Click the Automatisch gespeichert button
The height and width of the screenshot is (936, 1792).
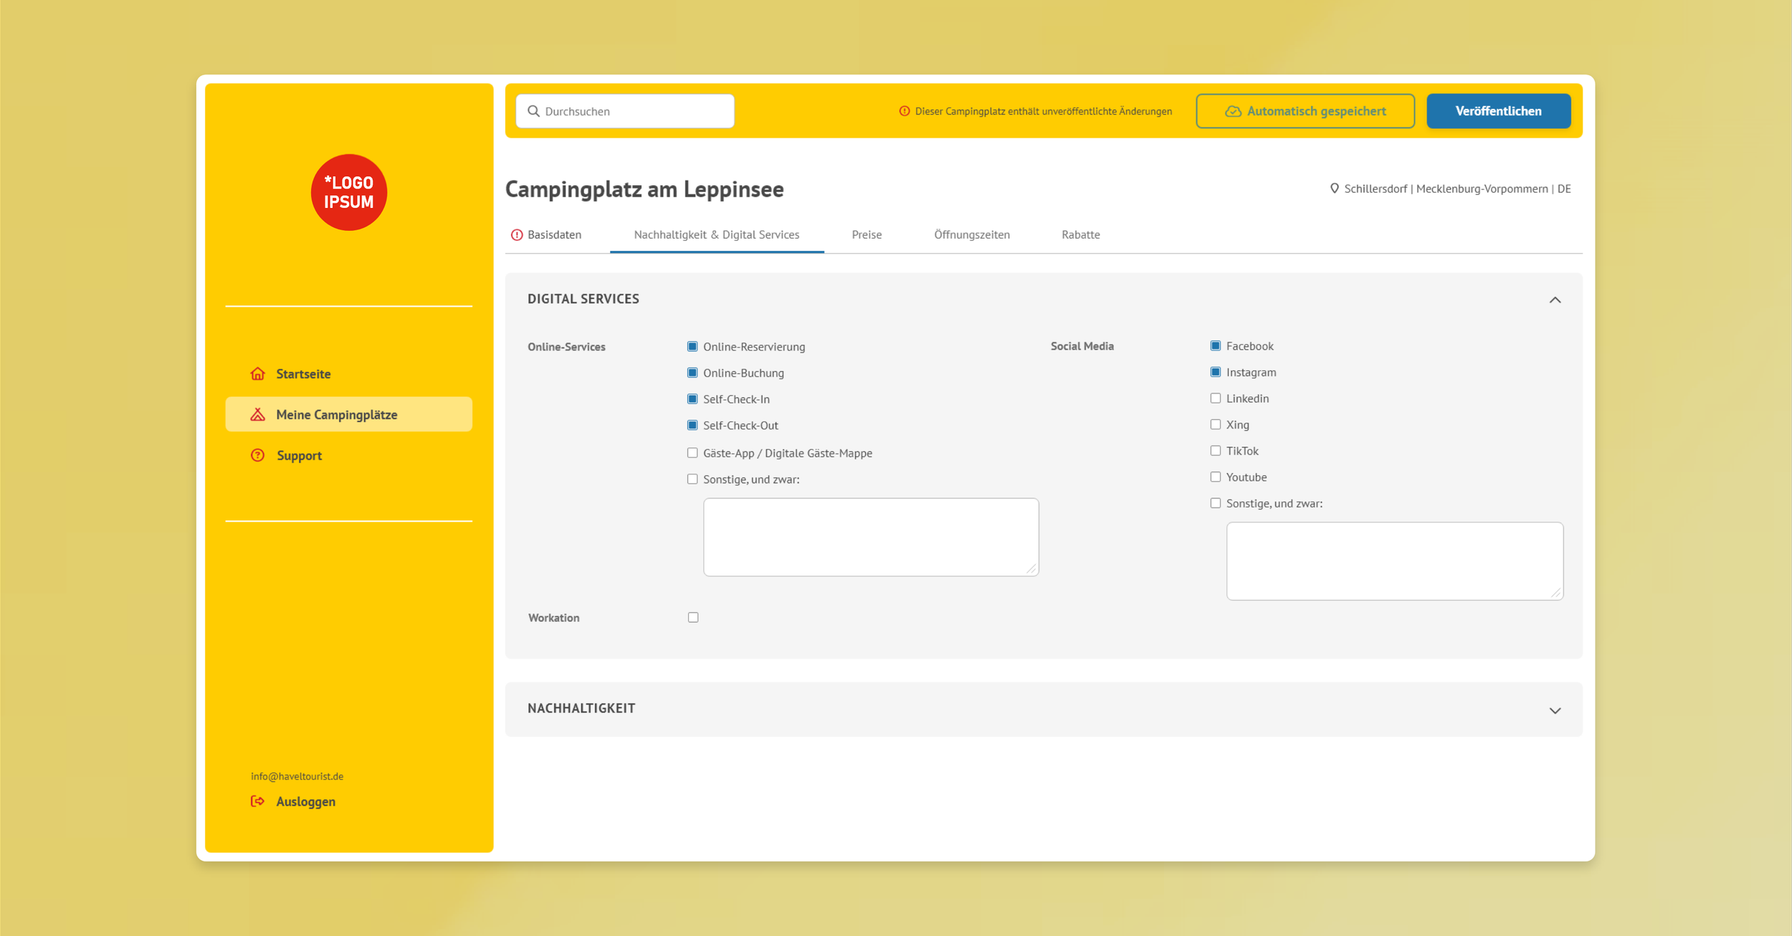pos(1305,111)
